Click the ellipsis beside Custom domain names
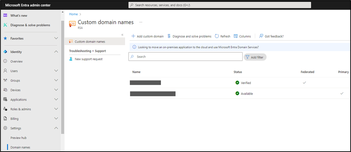 (140, 22)
